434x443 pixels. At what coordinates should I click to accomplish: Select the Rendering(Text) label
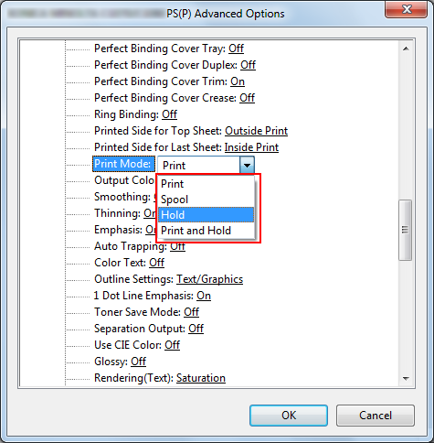click(x=134, y=378)
